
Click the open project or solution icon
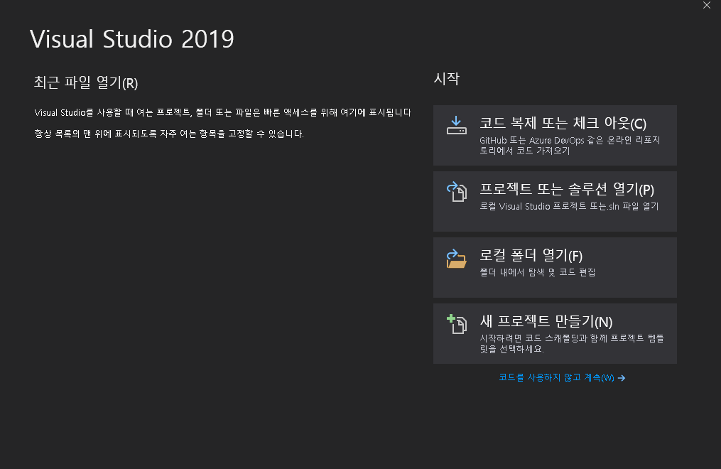[x=457, y=191]
